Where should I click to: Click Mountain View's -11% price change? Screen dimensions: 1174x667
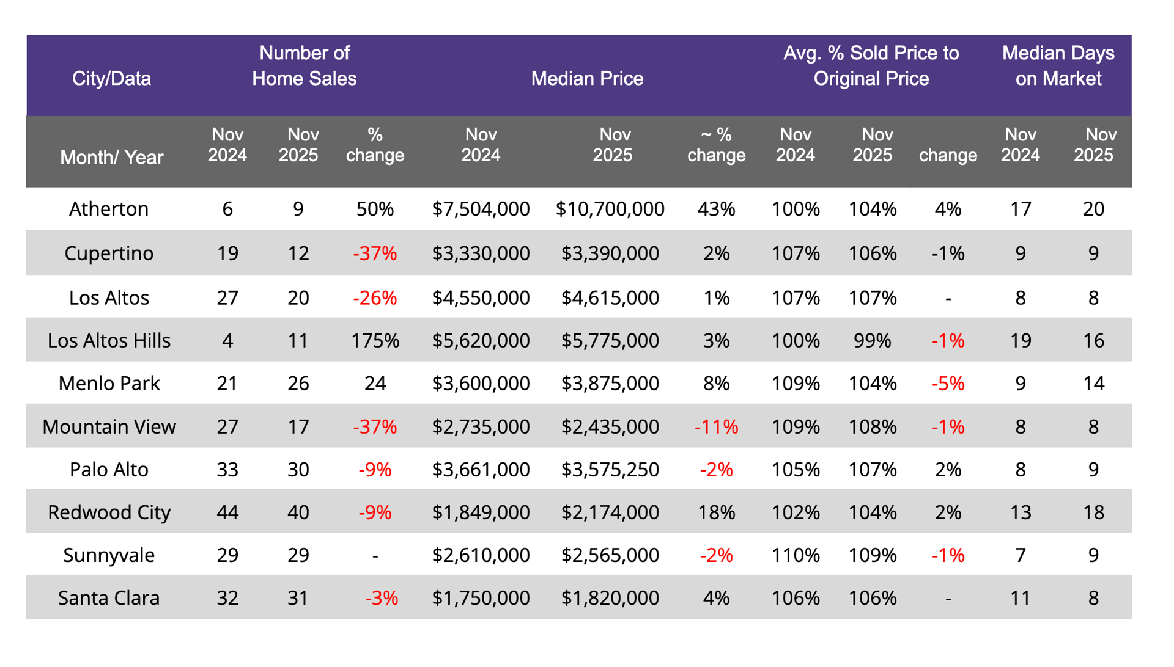coord(716,426)
